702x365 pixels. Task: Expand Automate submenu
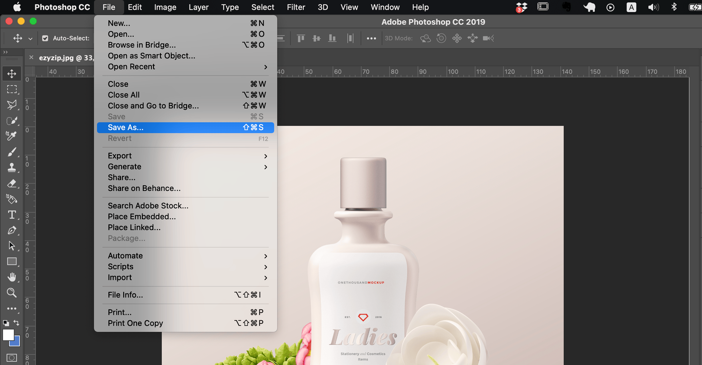pyautogui.click(x=186, y=255)
